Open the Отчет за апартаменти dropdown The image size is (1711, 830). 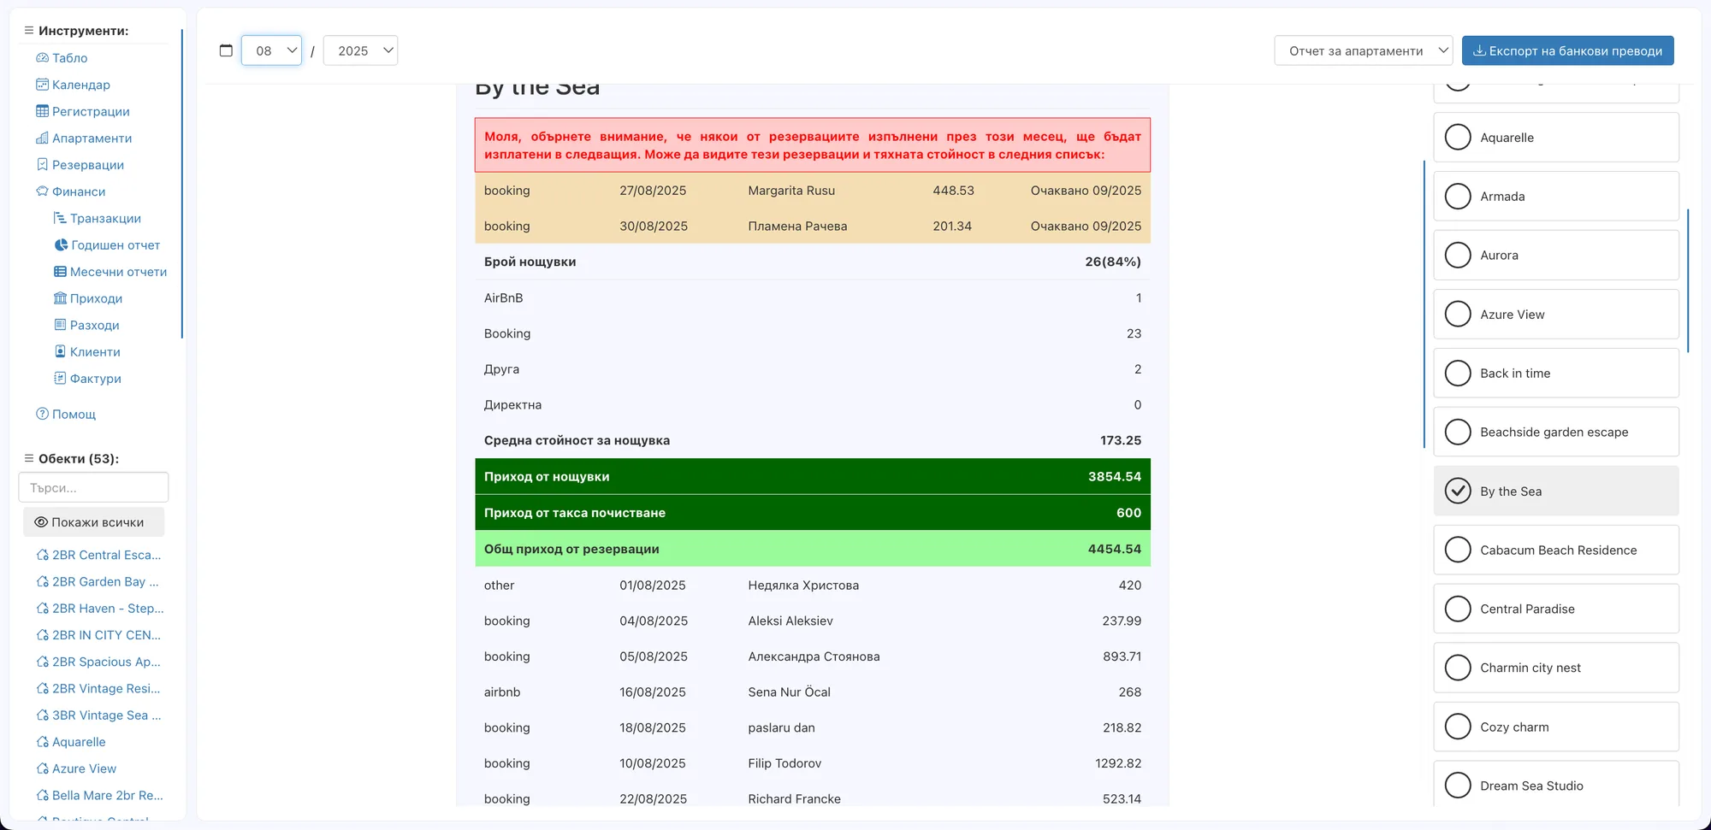[1364, 50]
